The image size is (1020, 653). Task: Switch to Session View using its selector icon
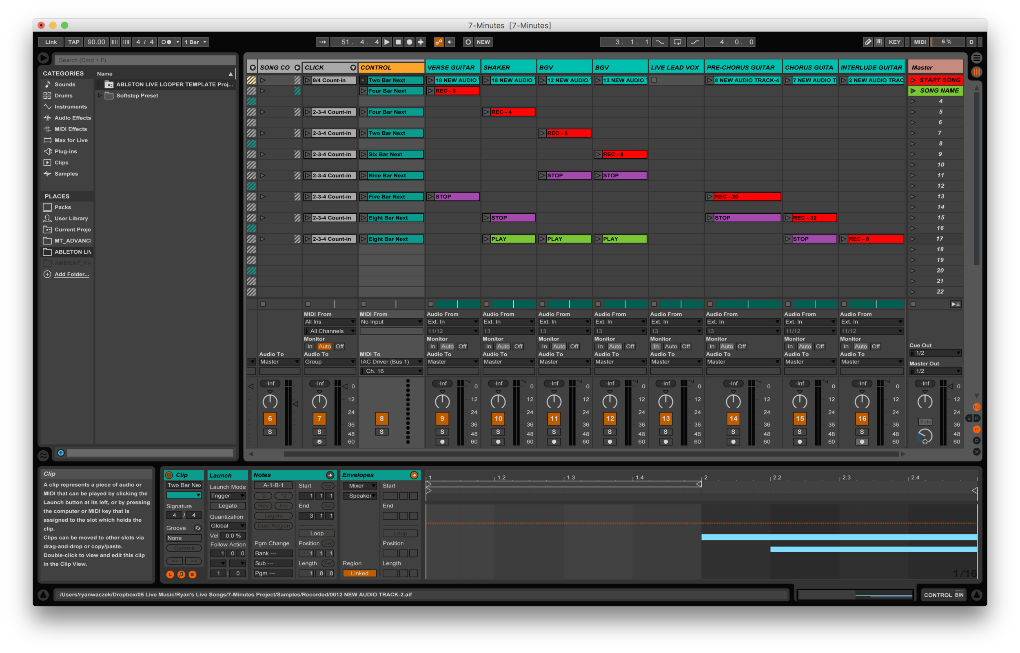click(976, 72)
